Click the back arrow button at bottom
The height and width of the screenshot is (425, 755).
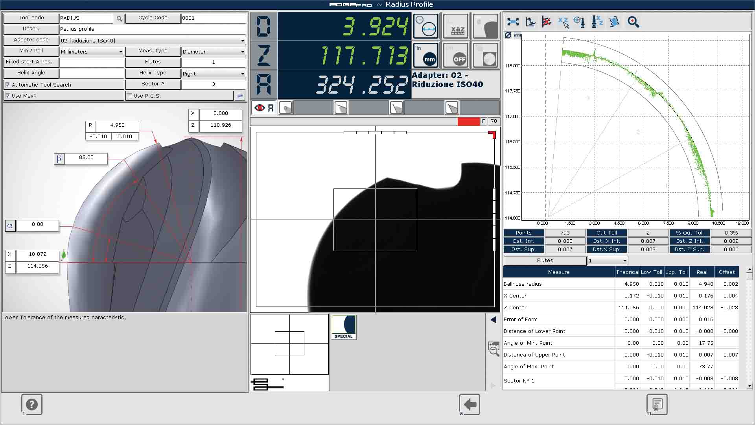pyautogui.click(x=470, y=404)
